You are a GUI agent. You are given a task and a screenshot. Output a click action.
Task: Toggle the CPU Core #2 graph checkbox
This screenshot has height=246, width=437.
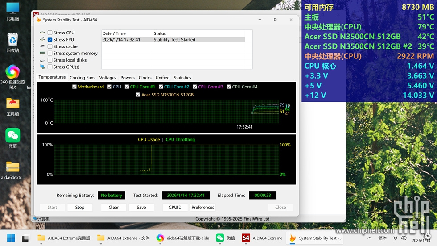[161, 87]
